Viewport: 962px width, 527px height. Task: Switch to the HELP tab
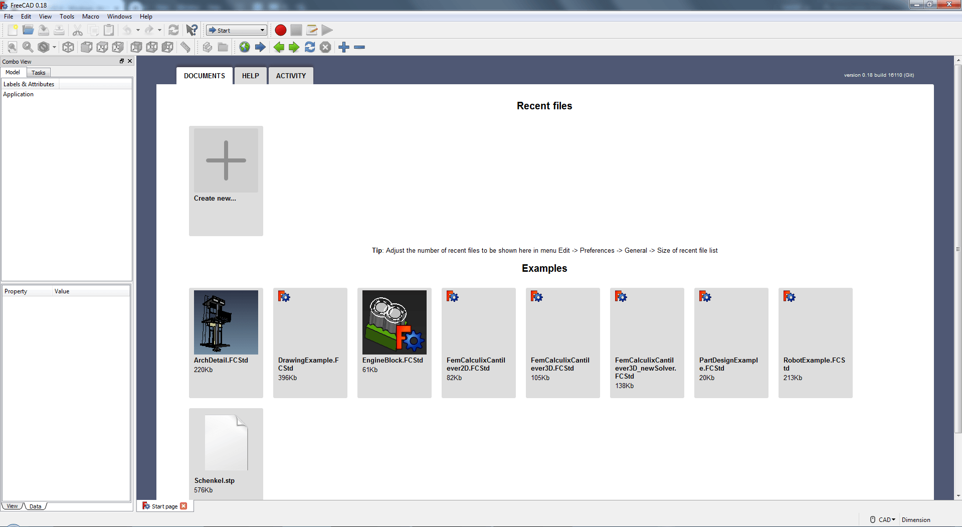(x=251, y=76)
